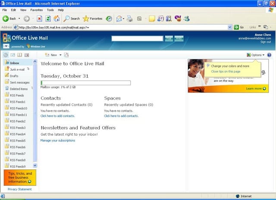This screenshot has height=200, width=276.
Task: Click the Windows Messenger toolbar icon
Action: point(187,19)
